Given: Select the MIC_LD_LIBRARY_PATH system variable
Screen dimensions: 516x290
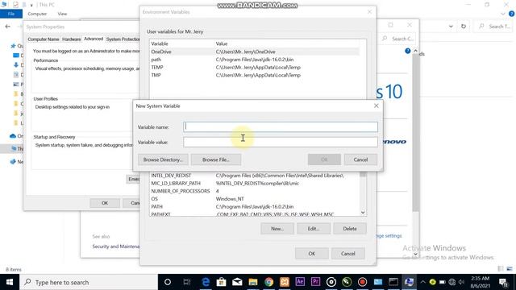Looking at the screenshot, I should tap(254, 184).
